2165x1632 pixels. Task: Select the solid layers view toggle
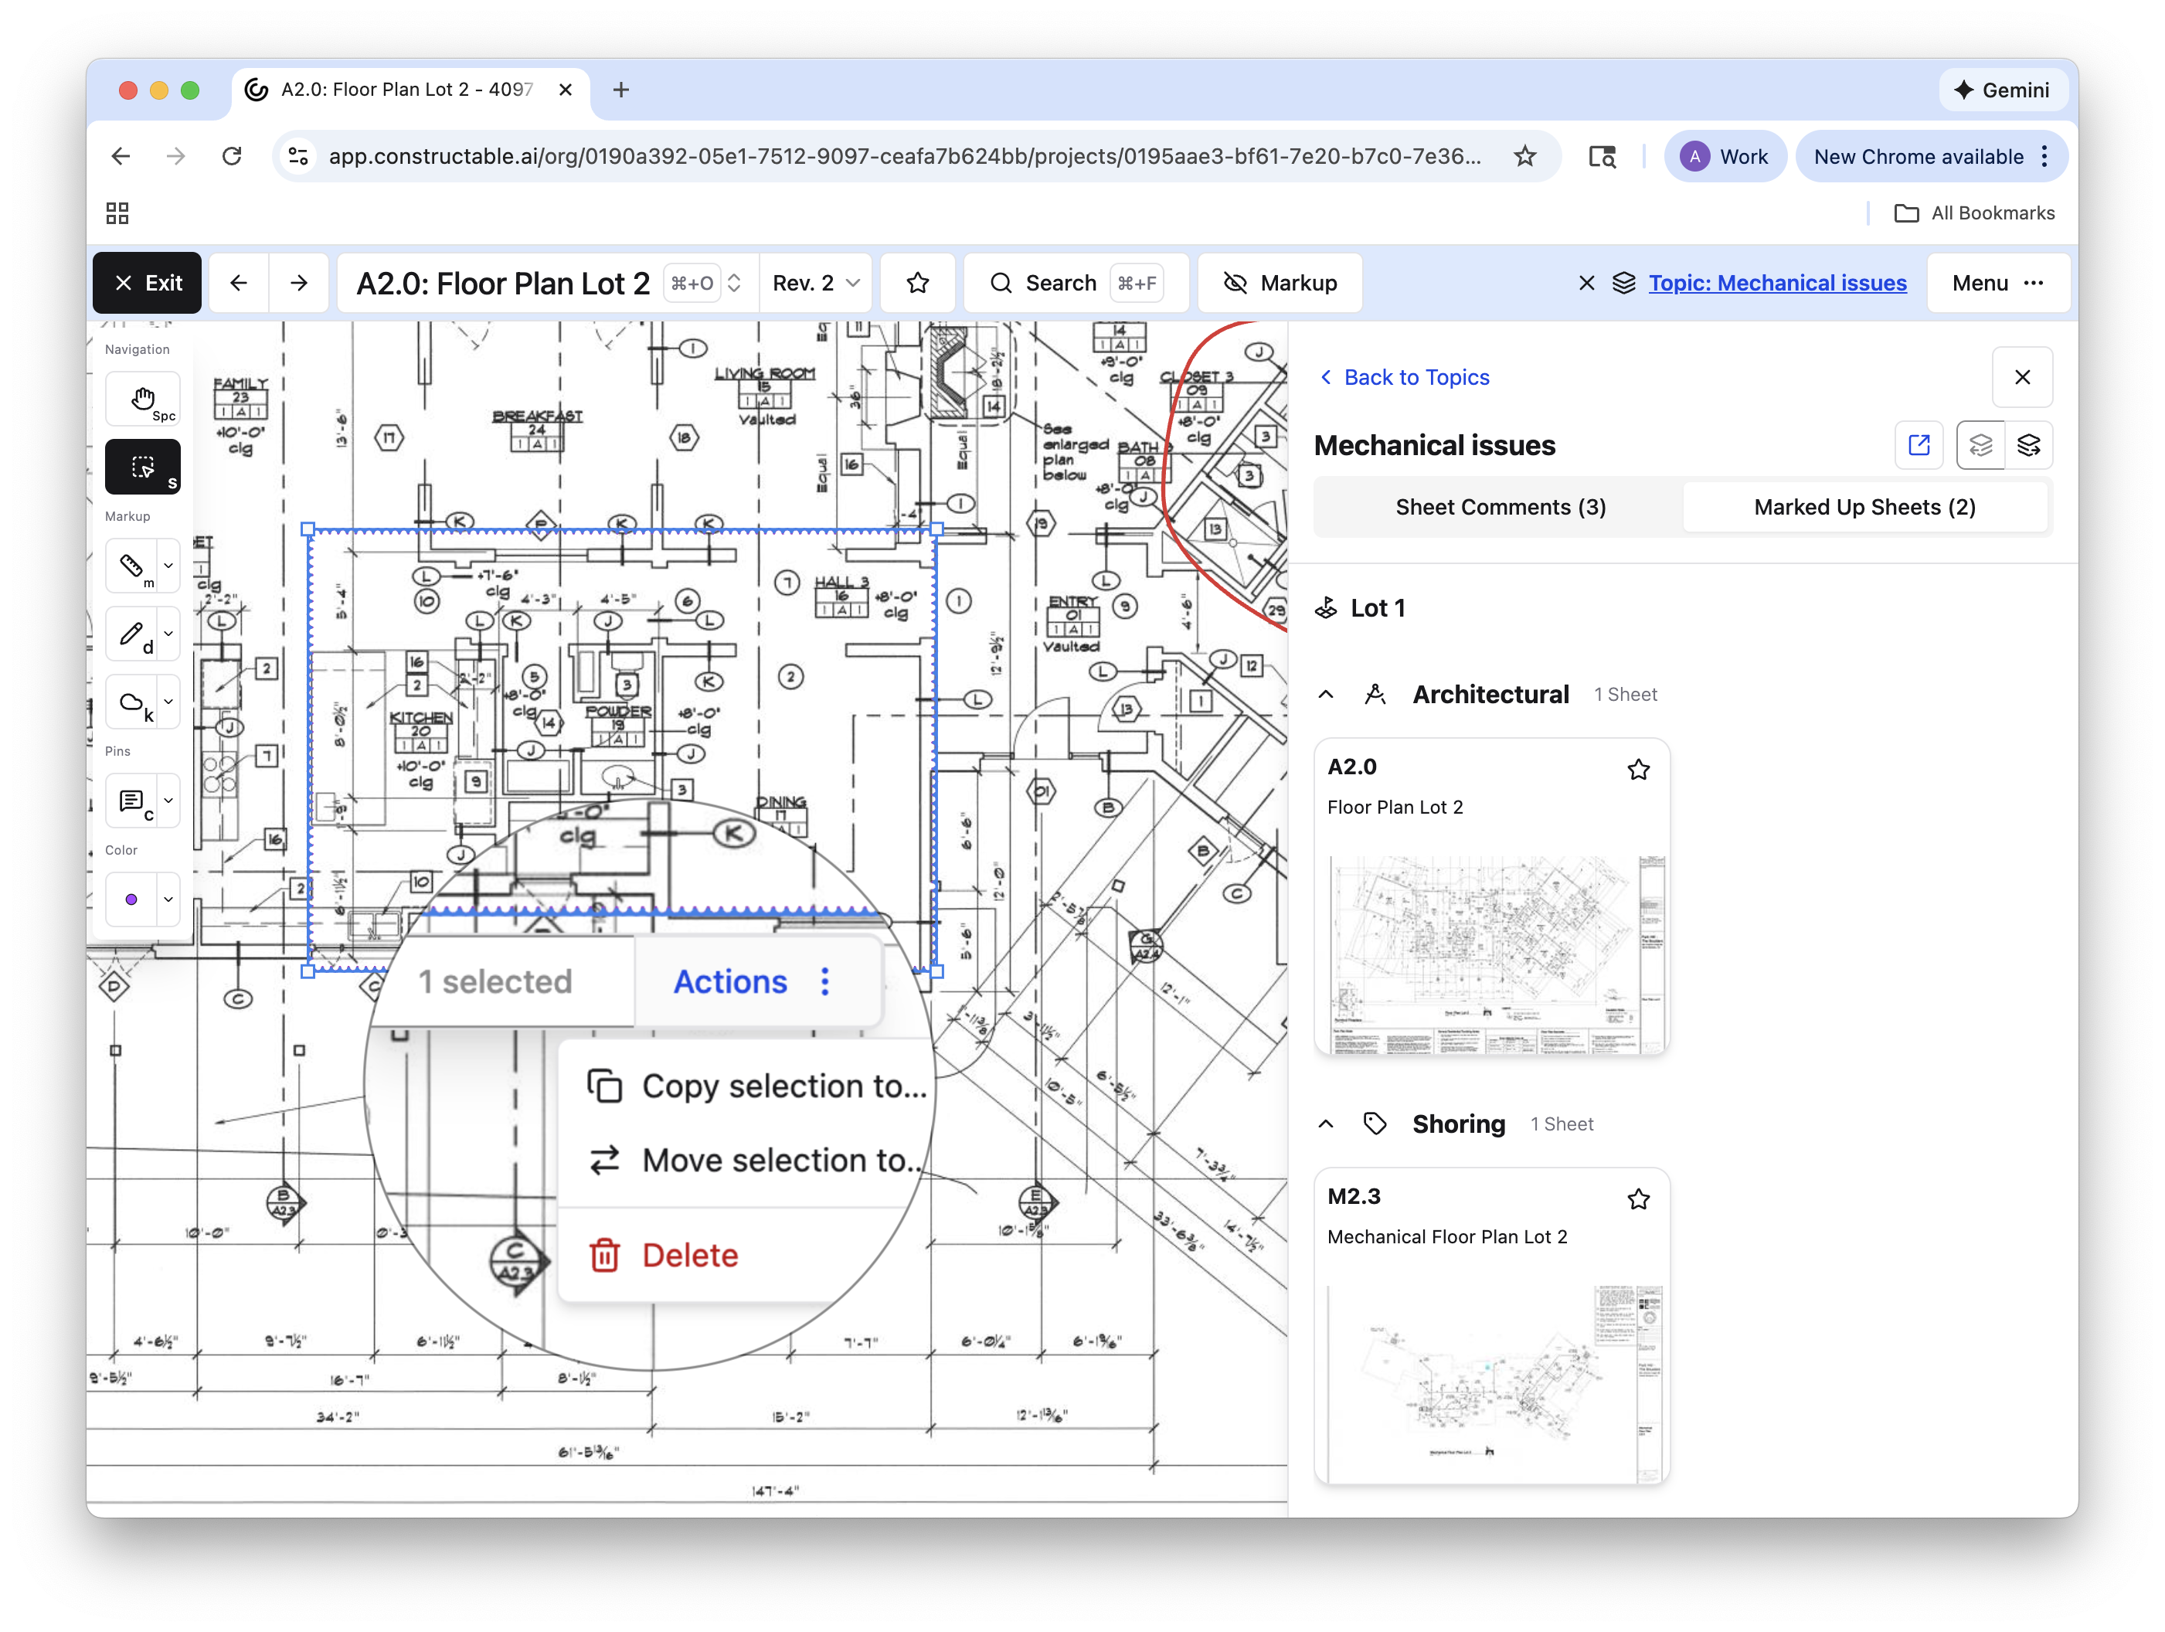tap(2029, 445)
